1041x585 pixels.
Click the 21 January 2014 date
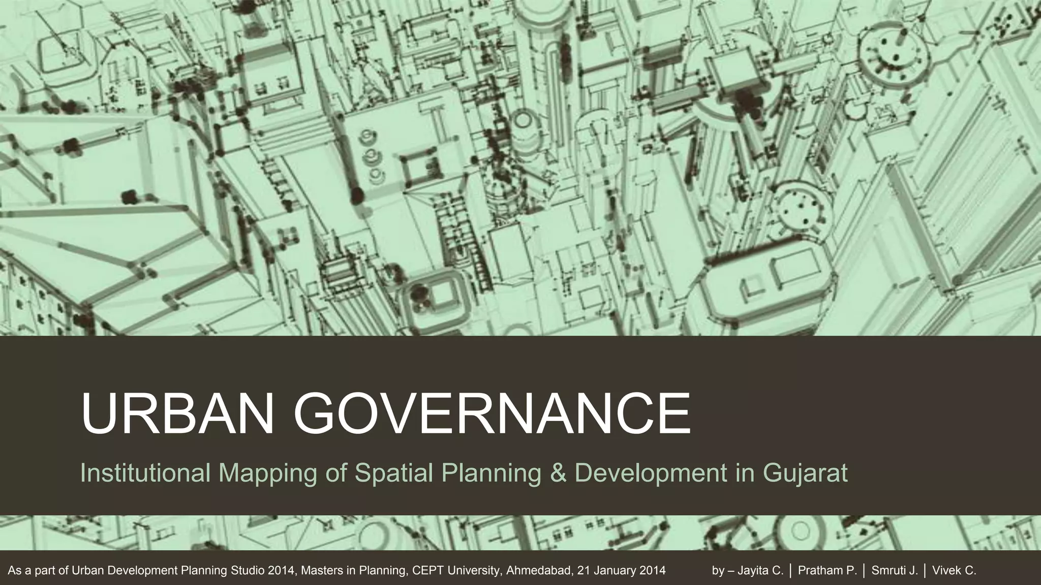tap(622, 571)
